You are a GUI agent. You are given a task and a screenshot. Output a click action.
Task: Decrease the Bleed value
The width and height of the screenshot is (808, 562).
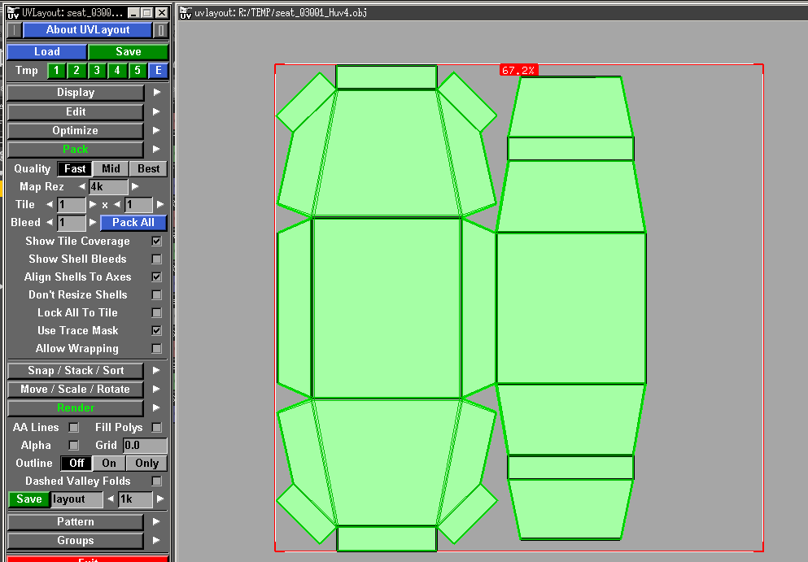point(50,223)
